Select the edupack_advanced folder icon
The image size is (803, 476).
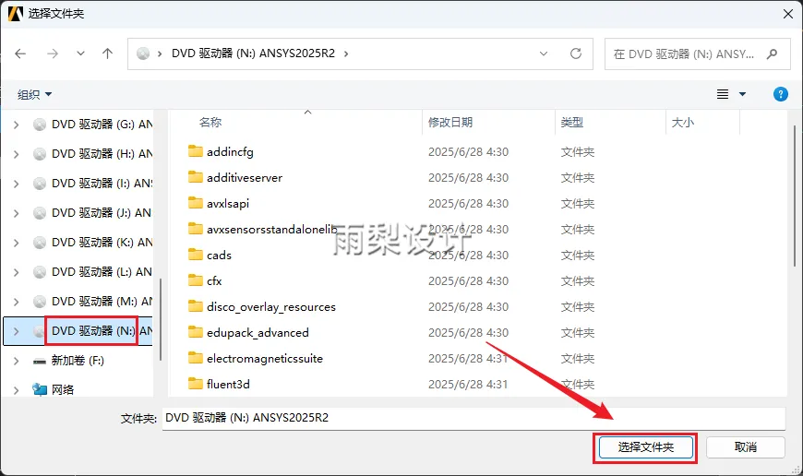click(x=195, y=332)
